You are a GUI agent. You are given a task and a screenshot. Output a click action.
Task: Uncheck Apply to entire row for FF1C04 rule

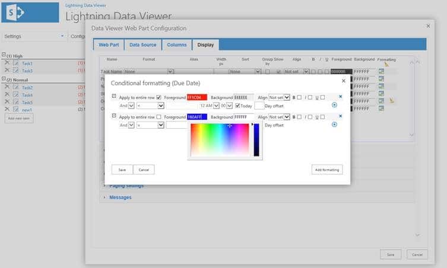(x=158, y=97)
